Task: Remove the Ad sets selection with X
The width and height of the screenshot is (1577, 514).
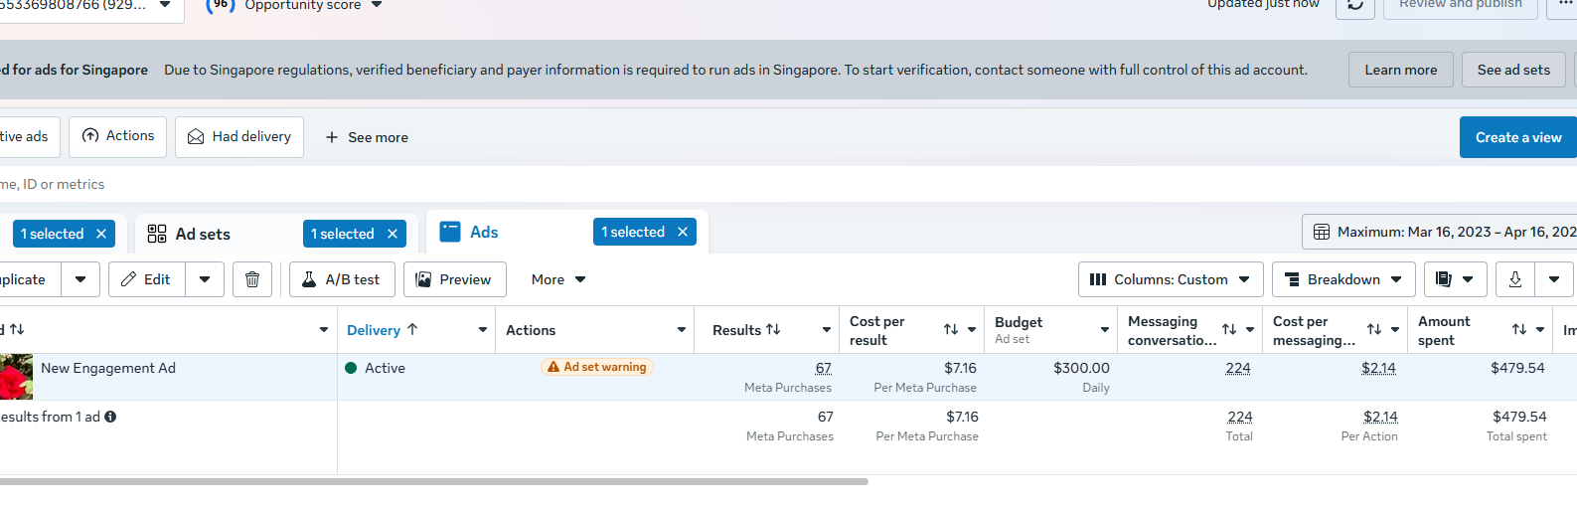Action: pyautogui.click(x=393, y=234)
